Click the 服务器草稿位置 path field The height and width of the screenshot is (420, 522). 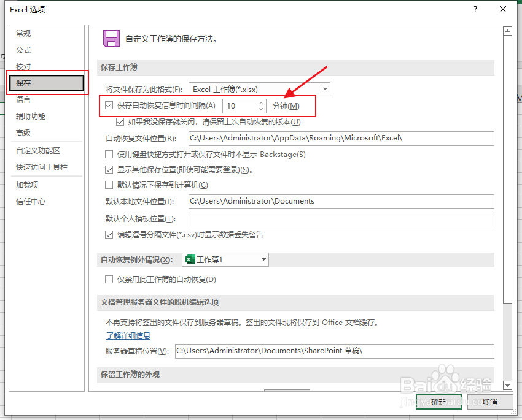[x=335, y=351]
